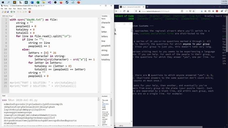Click the 'totalAny' variable row

106,59
